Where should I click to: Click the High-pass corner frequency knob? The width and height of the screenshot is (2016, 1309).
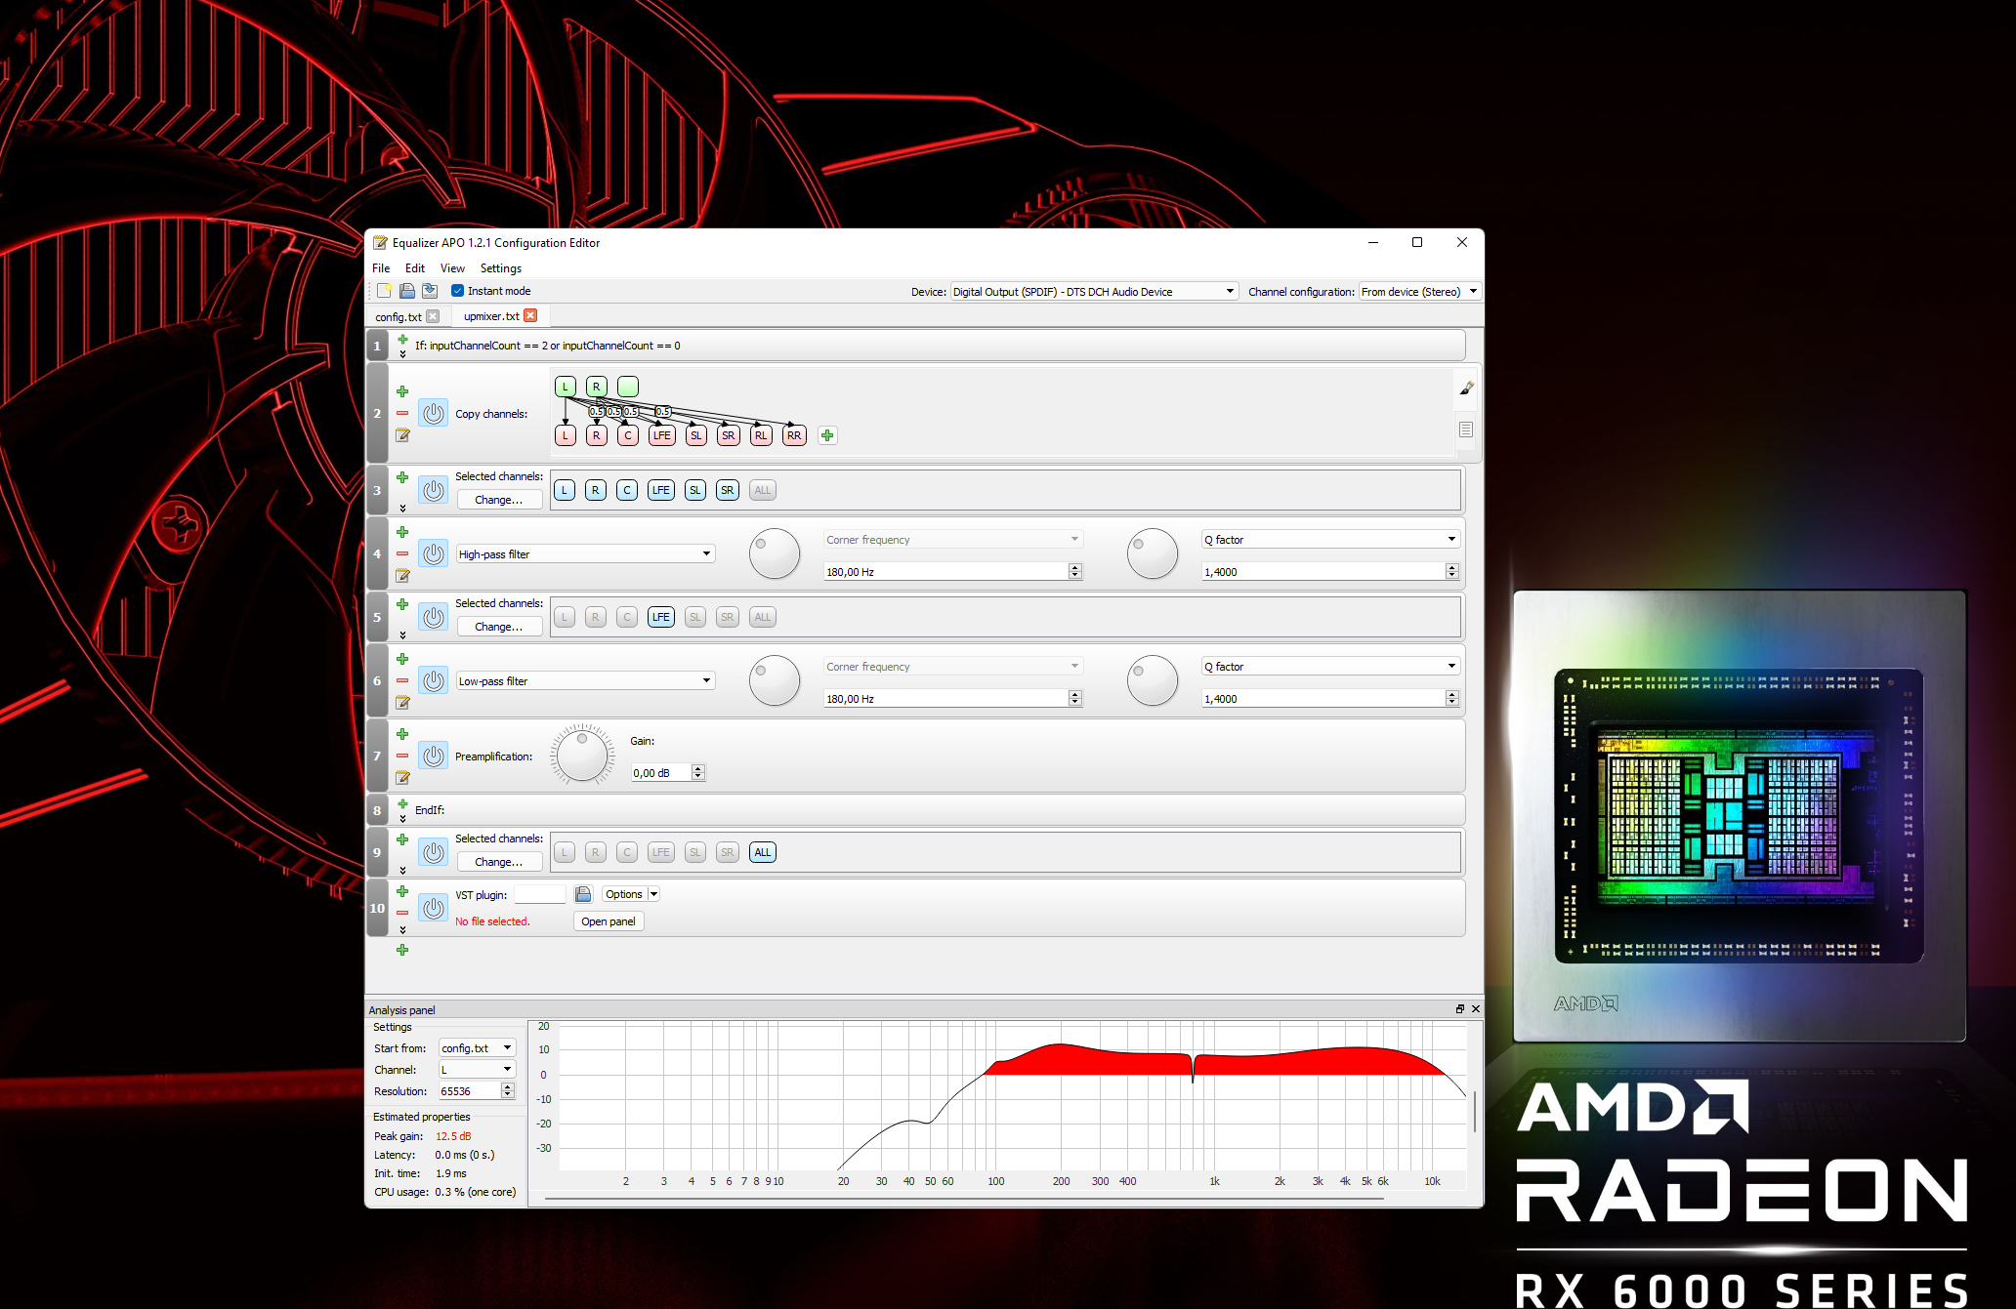point(775,553)
